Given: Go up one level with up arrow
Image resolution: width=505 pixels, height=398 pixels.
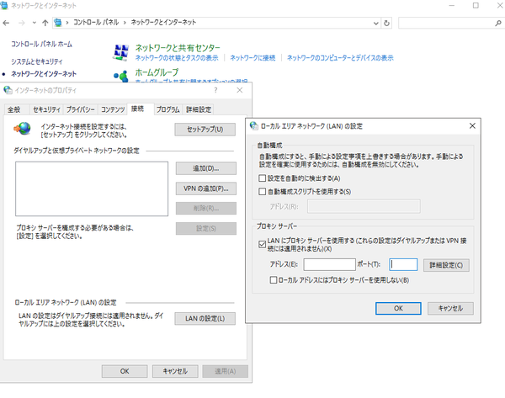Looking at the screenshot, I should (x=45, y=23).
